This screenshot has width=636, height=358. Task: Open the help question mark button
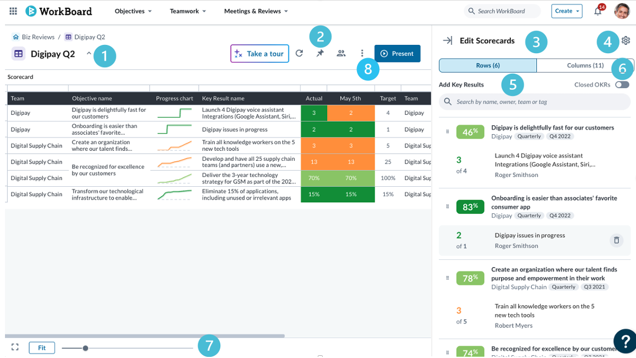click(x=625, y=341)
